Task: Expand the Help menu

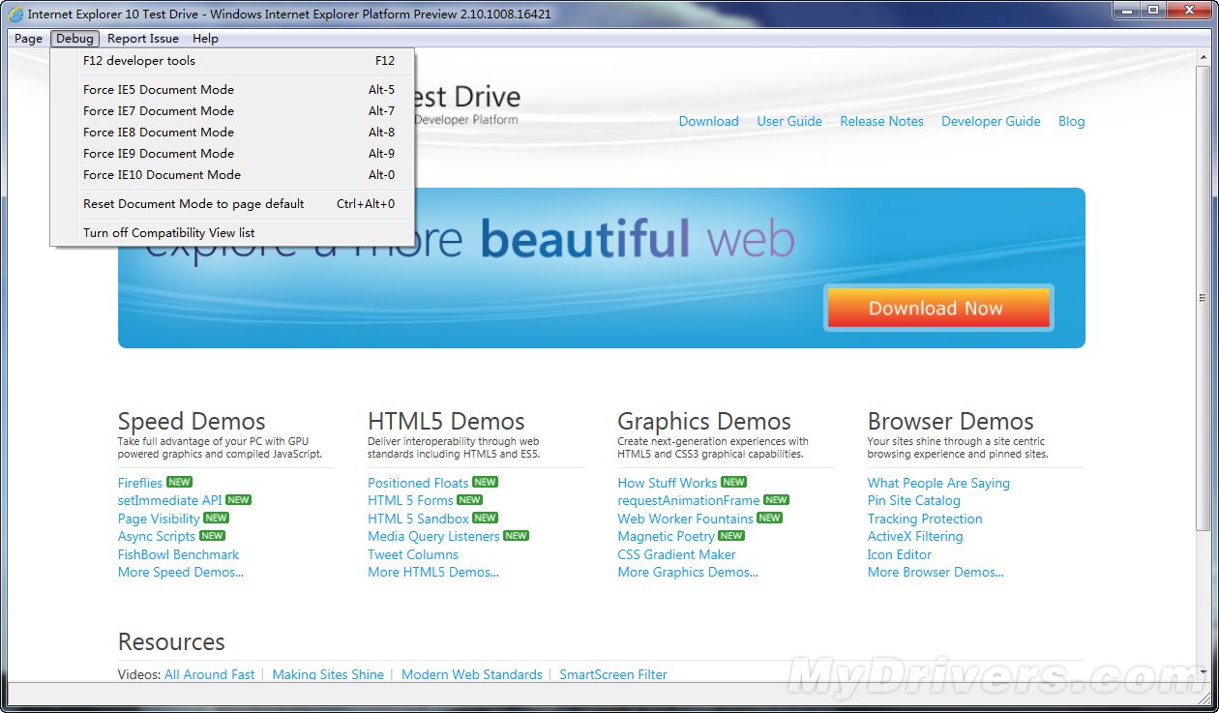Action: [205, 39]
